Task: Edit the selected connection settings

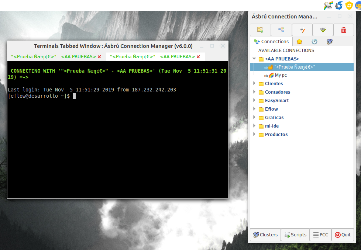Action: (302, 29)
